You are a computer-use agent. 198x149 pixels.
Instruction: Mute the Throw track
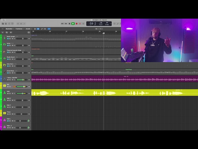pos(8,114)
